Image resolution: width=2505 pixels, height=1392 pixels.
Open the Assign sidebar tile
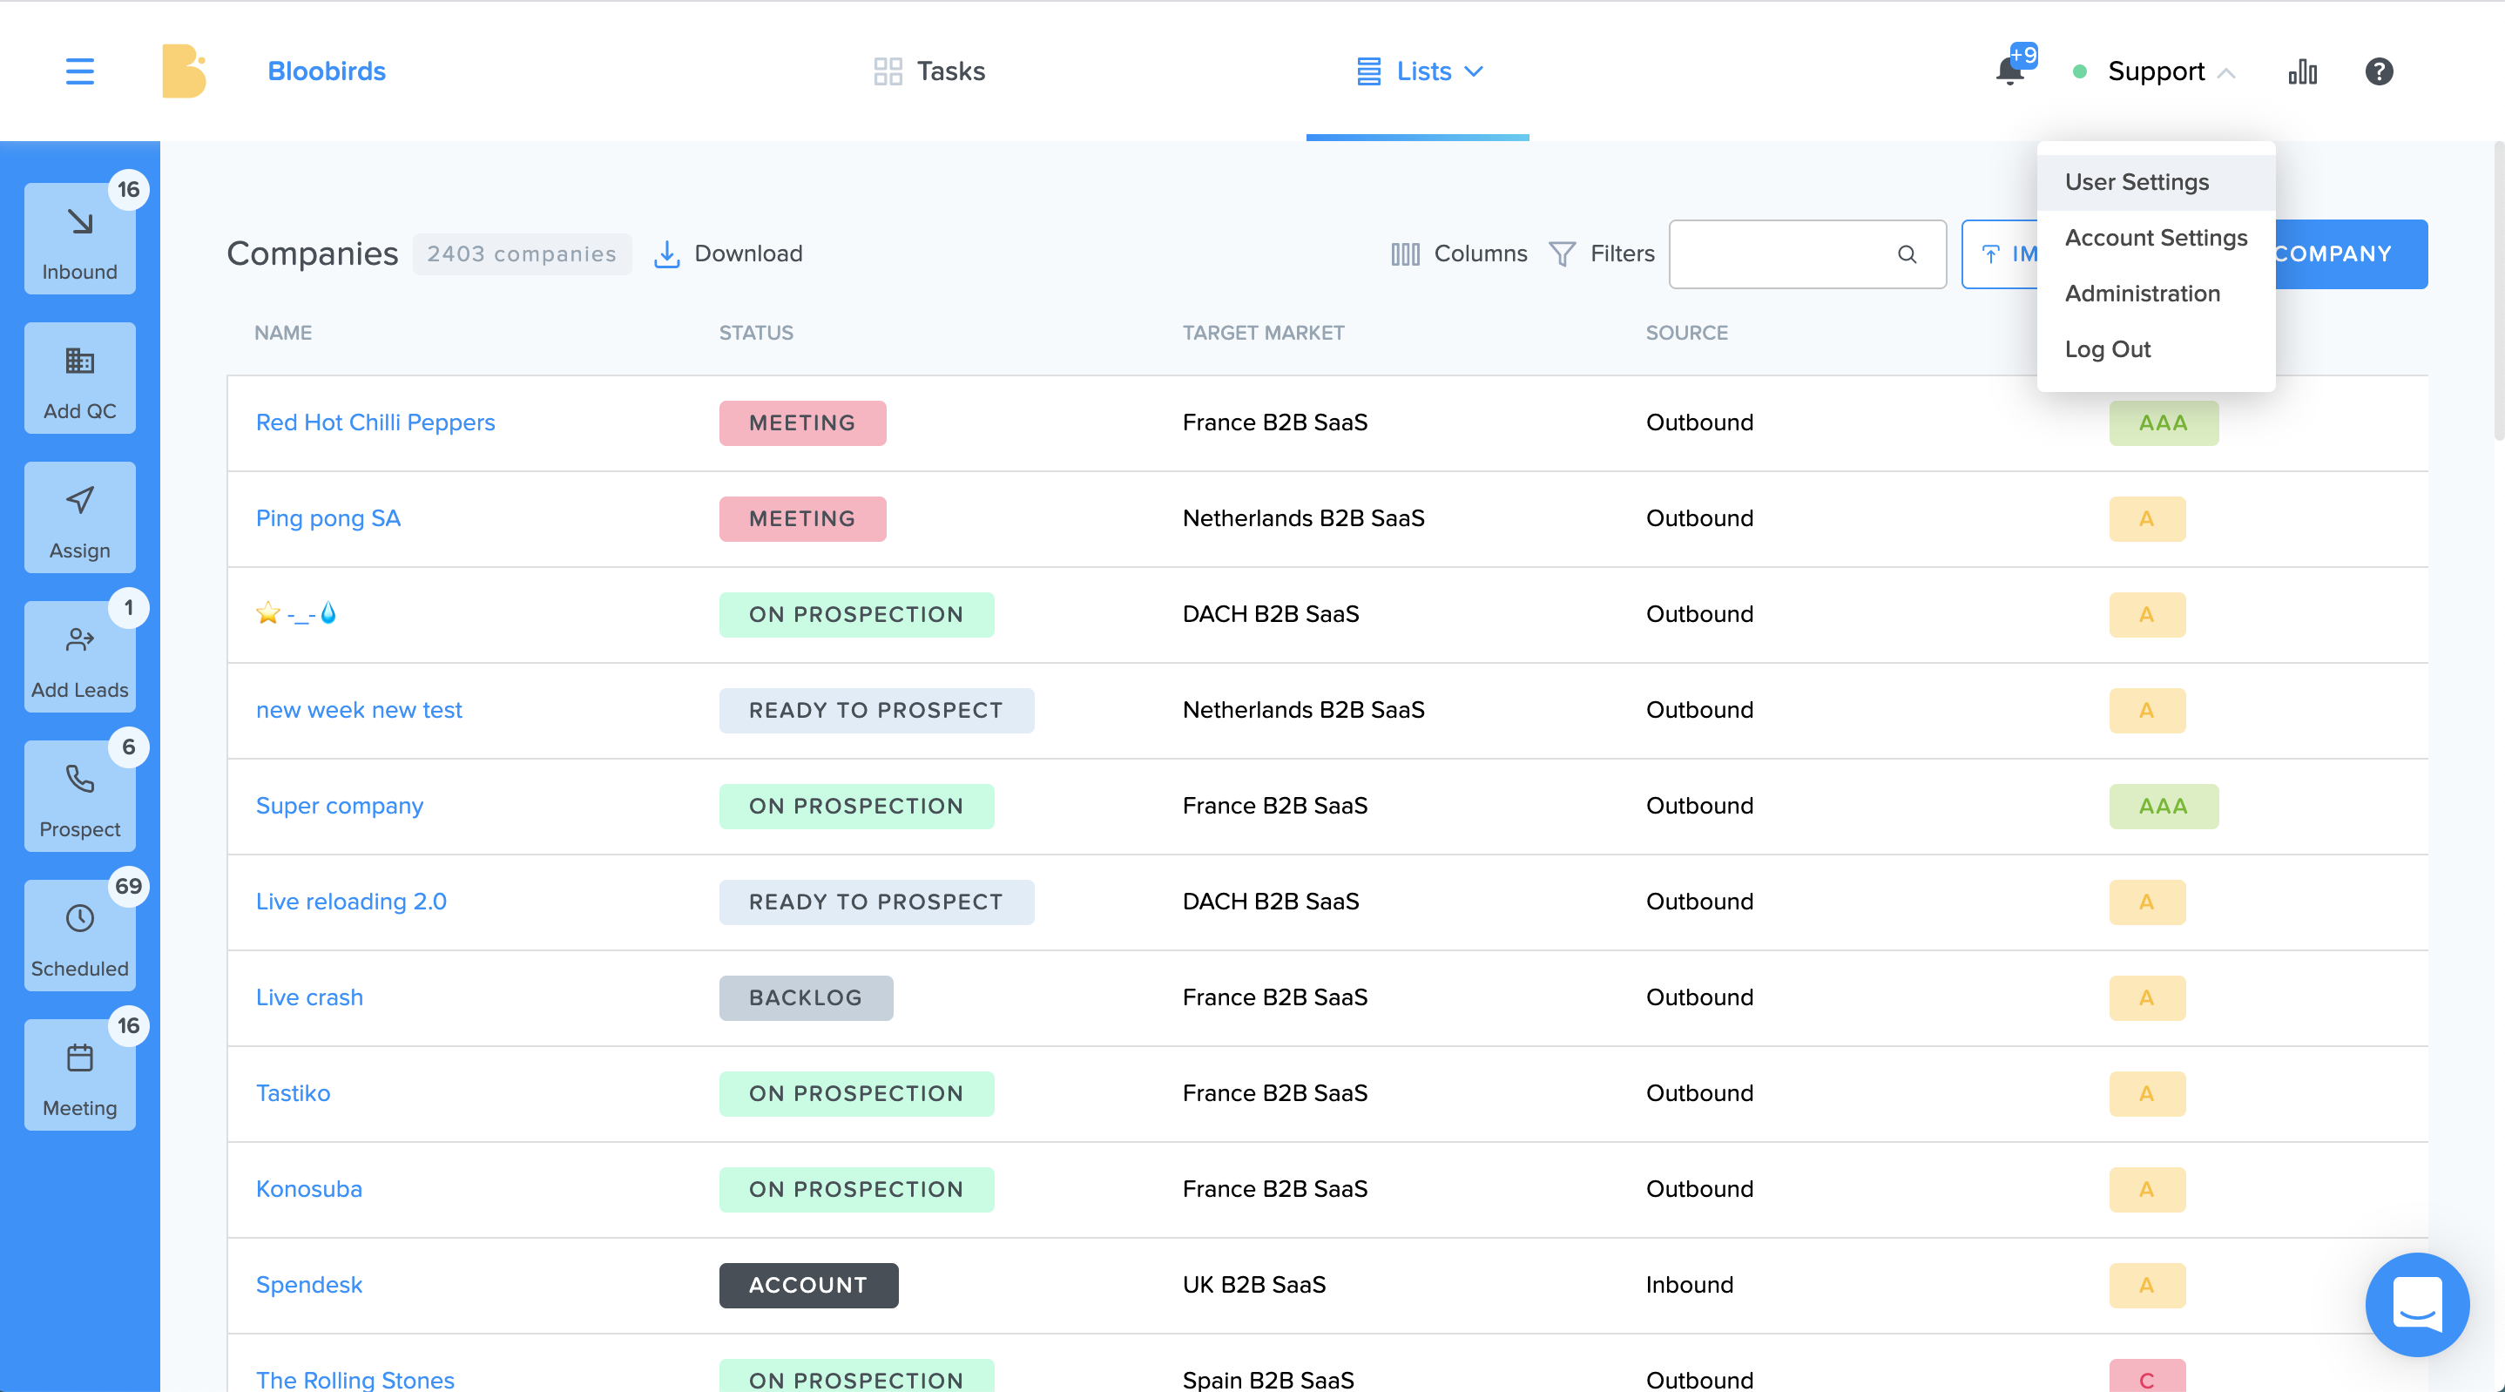point(80,517)
